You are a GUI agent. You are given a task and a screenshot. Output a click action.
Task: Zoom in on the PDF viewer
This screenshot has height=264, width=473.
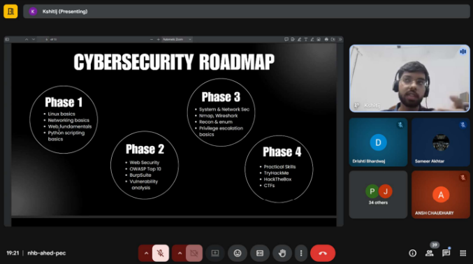tap(159, 39)
